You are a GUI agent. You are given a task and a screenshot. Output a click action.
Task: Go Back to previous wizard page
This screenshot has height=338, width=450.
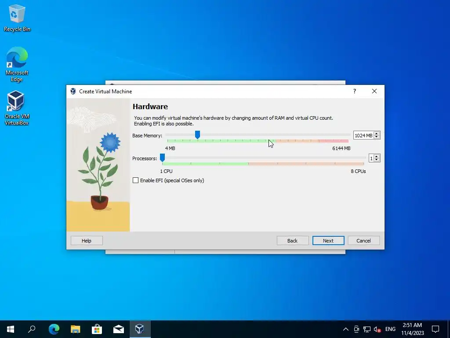292,241
